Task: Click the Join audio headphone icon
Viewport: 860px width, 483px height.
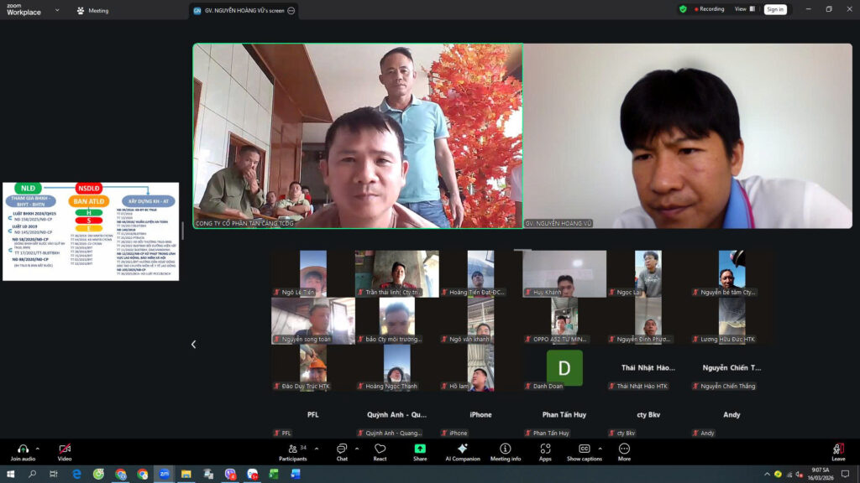Action: [x=23, y=449]
